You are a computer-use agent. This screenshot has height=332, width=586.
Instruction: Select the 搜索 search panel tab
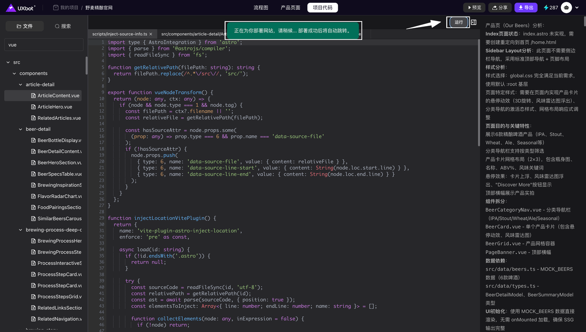[63, 27]
